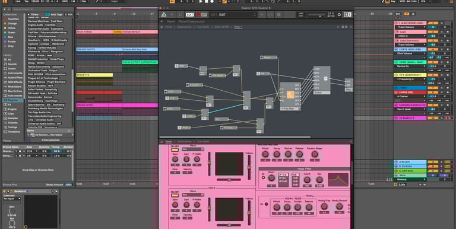Image resolution: width=456 pixels, height=229 pixels.
Task: Select the Switch module in structure
Action: 322,80
